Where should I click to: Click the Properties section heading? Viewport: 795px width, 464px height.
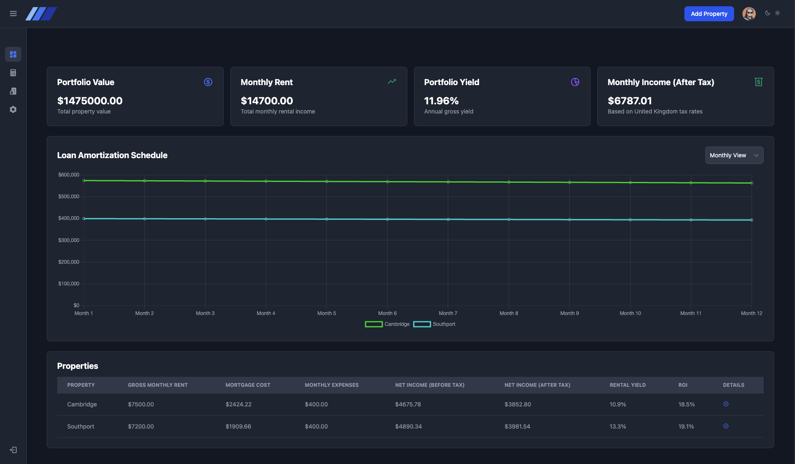(x=78, y=366)
